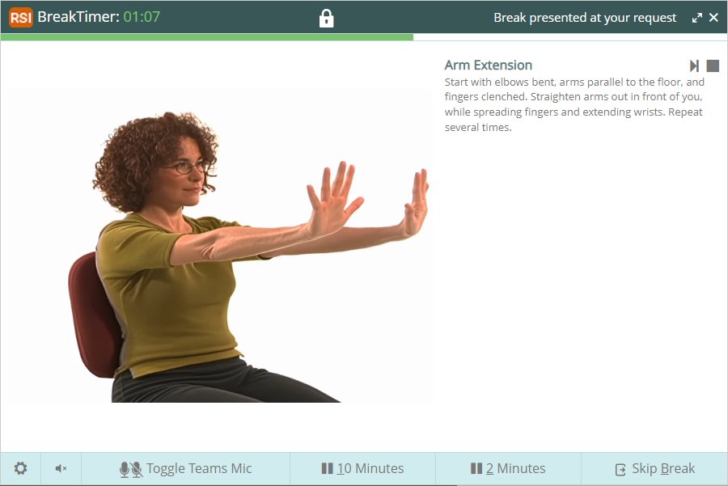Click the Arm Extension exercise title
The width and height of the screenshot is (728, 486).
click(489, 65)
